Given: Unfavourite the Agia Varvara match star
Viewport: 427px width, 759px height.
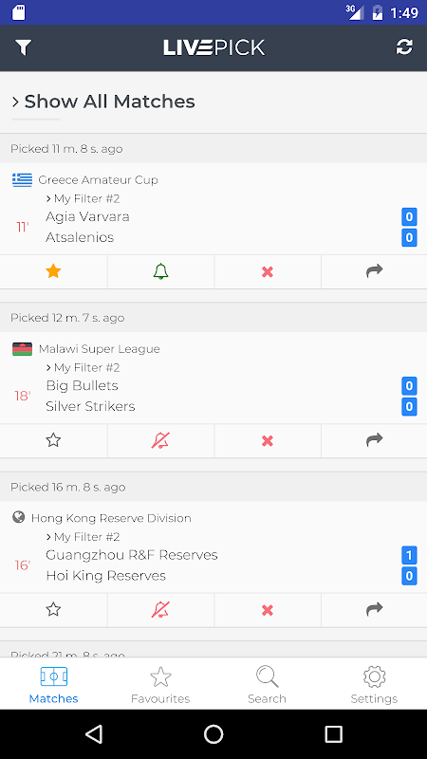Looking at the screenshot, I should click(x=53, y=271).
